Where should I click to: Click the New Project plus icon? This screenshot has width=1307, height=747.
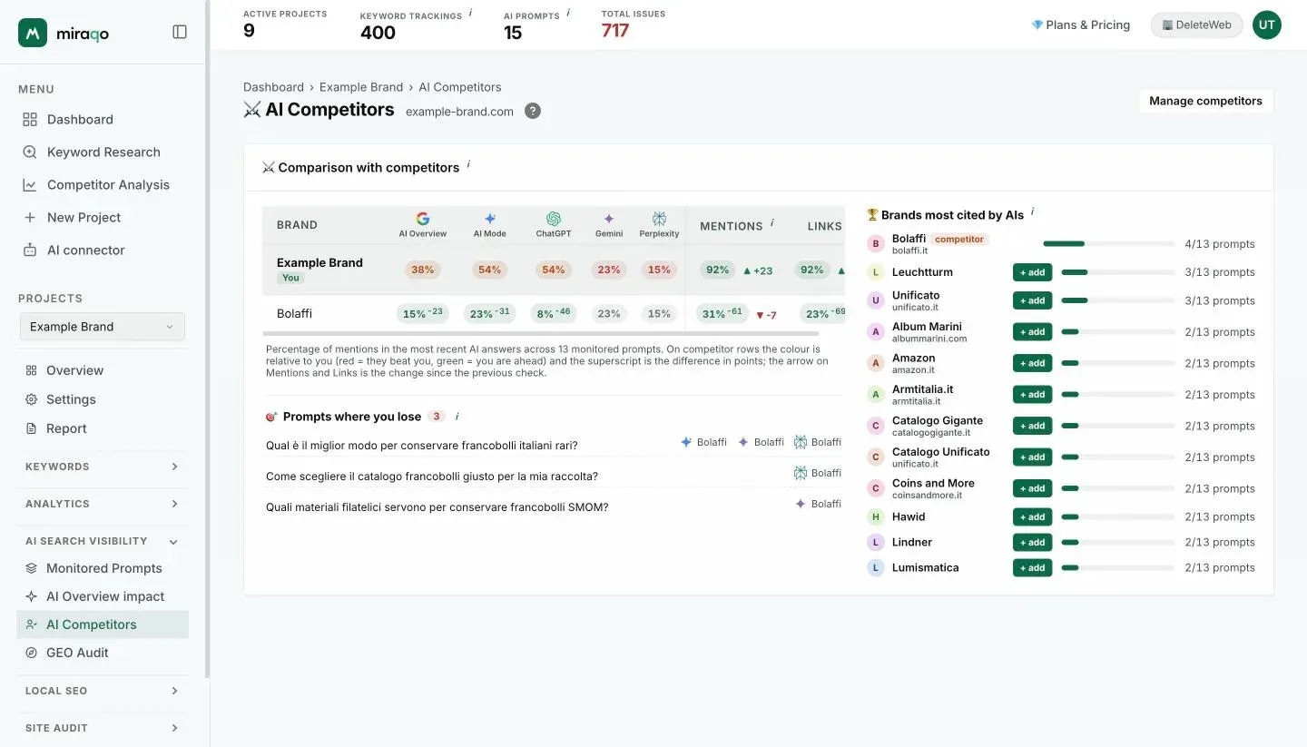pos(30,217)
